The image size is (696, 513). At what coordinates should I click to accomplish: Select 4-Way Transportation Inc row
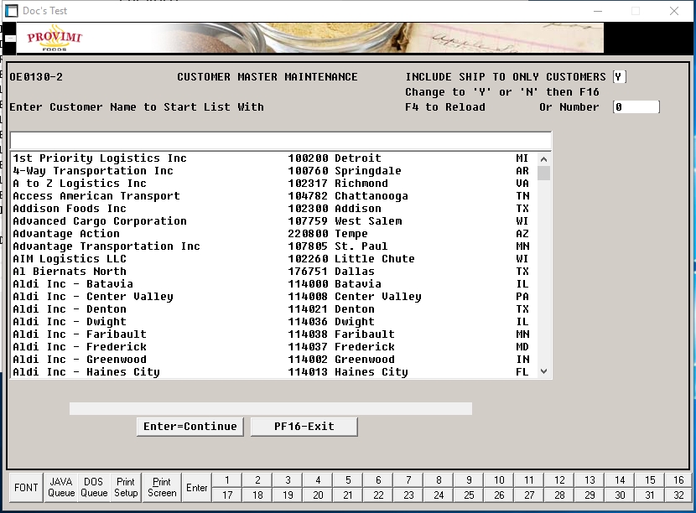273,171
